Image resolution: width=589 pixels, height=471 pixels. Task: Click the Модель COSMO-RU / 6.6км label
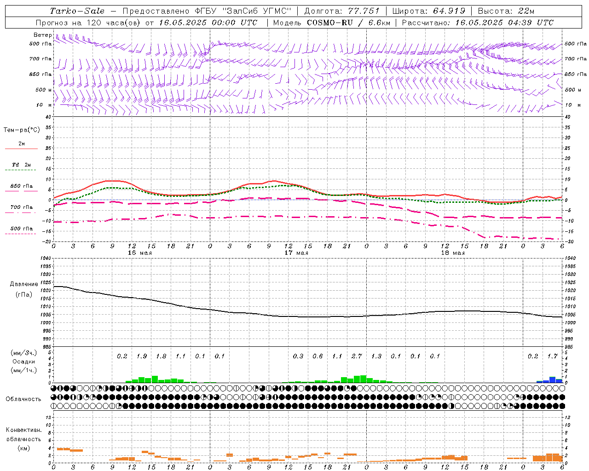point(332,23)
